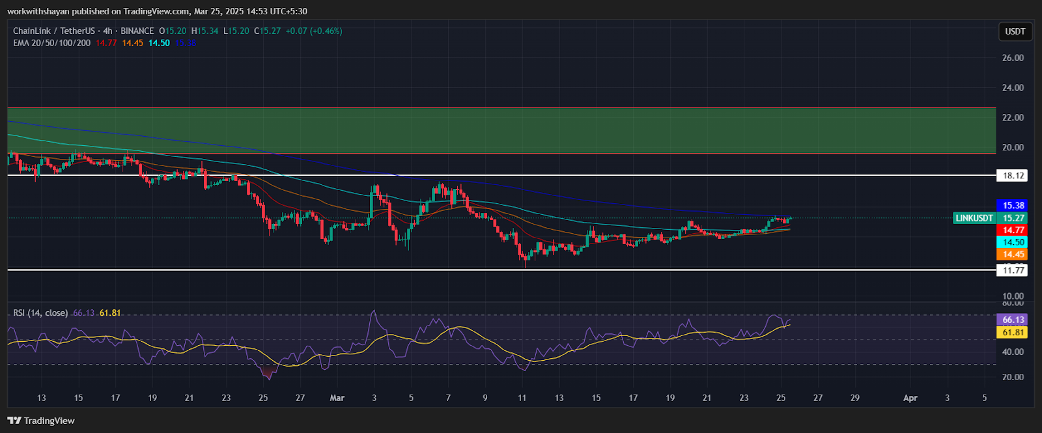Click the Mar date marker on time axis

pos(337,398)
